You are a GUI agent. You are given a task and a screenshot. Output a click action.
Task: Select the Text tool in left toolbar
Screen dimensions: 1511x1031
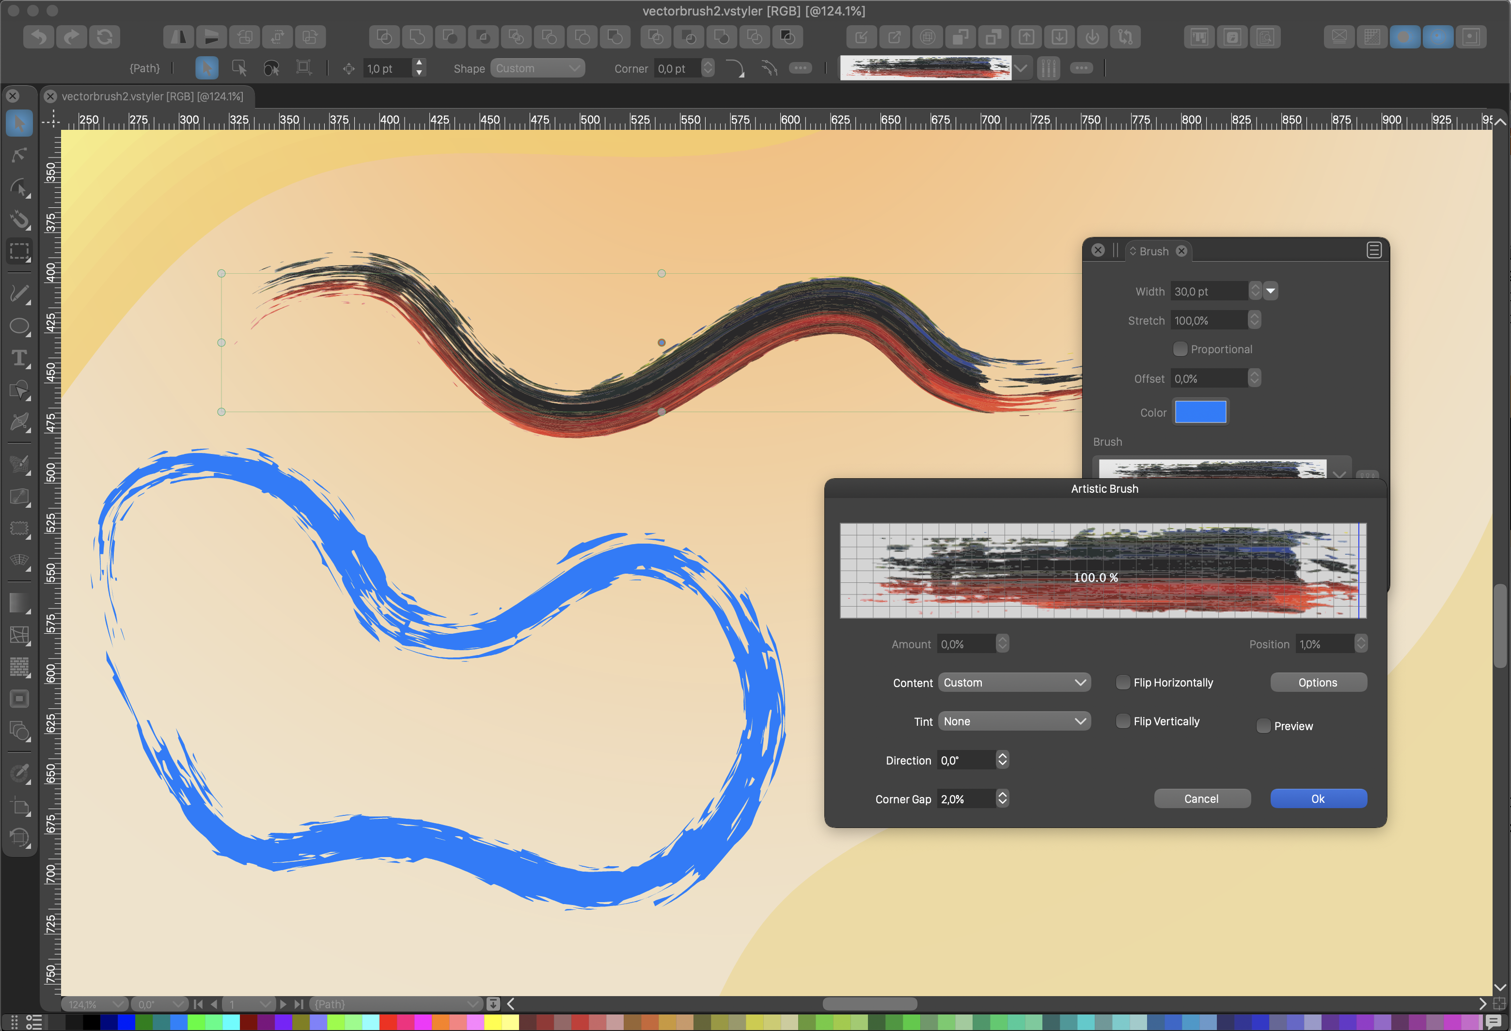[19, 358]
